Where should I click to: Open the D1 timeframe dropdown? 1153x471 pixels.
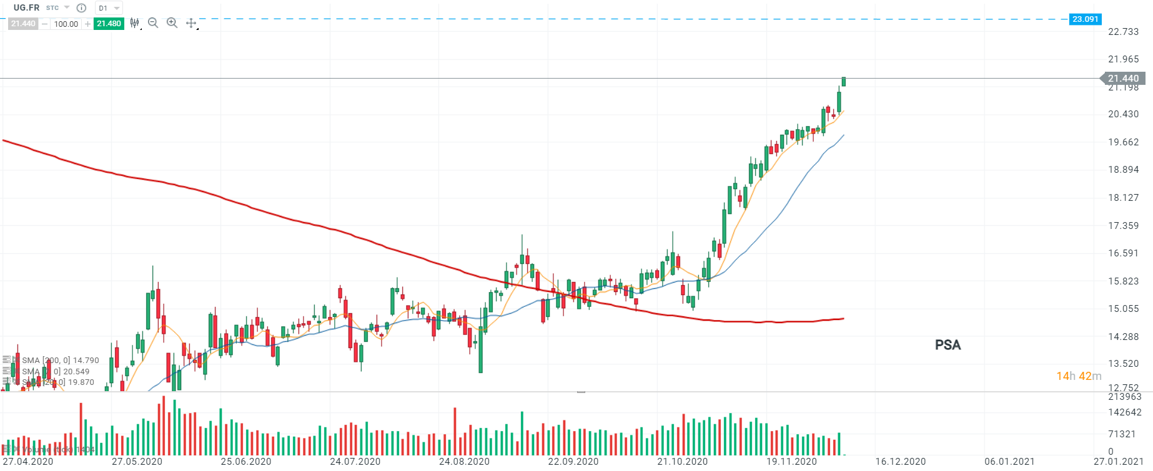(109, 8)
